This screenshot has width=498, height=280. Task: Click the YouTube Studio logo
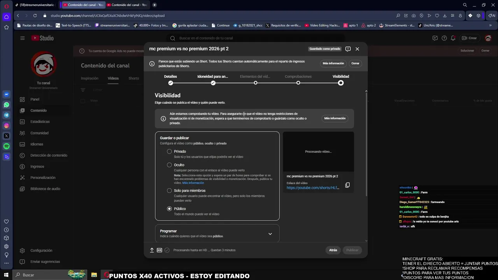click(42, 38)
